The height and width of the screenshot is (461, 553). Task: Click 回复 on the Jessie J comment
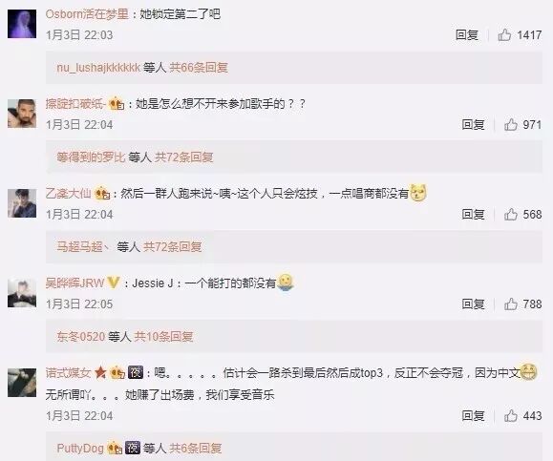pyautogui.click(x=474, y=304)
